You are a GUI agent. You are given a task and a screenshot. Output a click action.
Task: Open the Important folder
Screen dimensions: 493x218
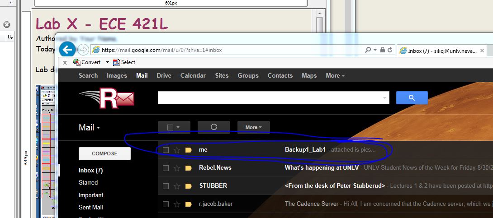point(91,195)
